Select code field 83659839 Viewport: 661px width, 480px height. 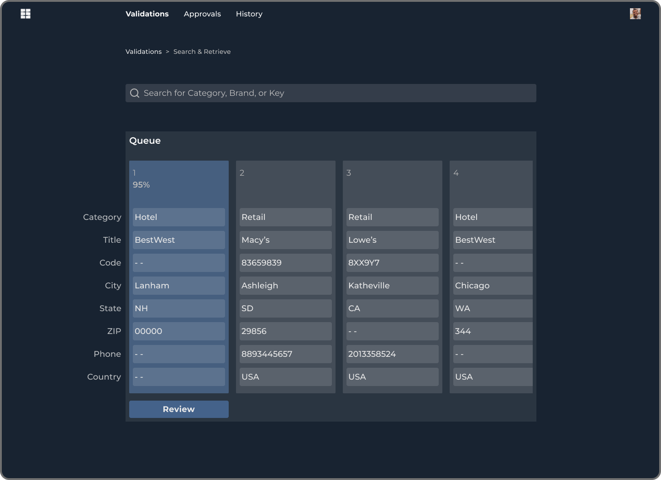tap(285, 263)
